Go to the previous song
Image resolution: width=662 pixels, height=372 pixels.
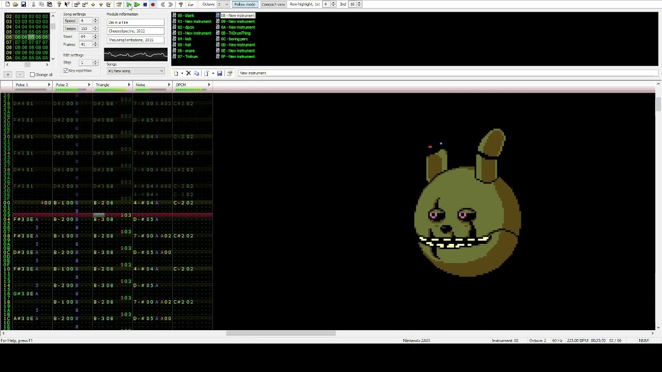pos(162,4)
